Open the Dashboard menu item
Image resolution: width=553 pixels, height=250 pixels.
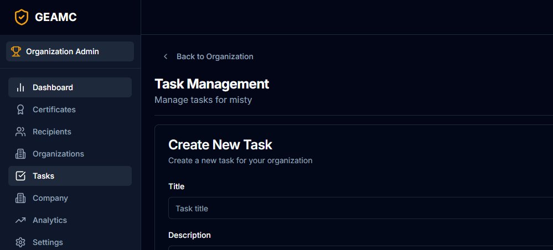(70, 87)
